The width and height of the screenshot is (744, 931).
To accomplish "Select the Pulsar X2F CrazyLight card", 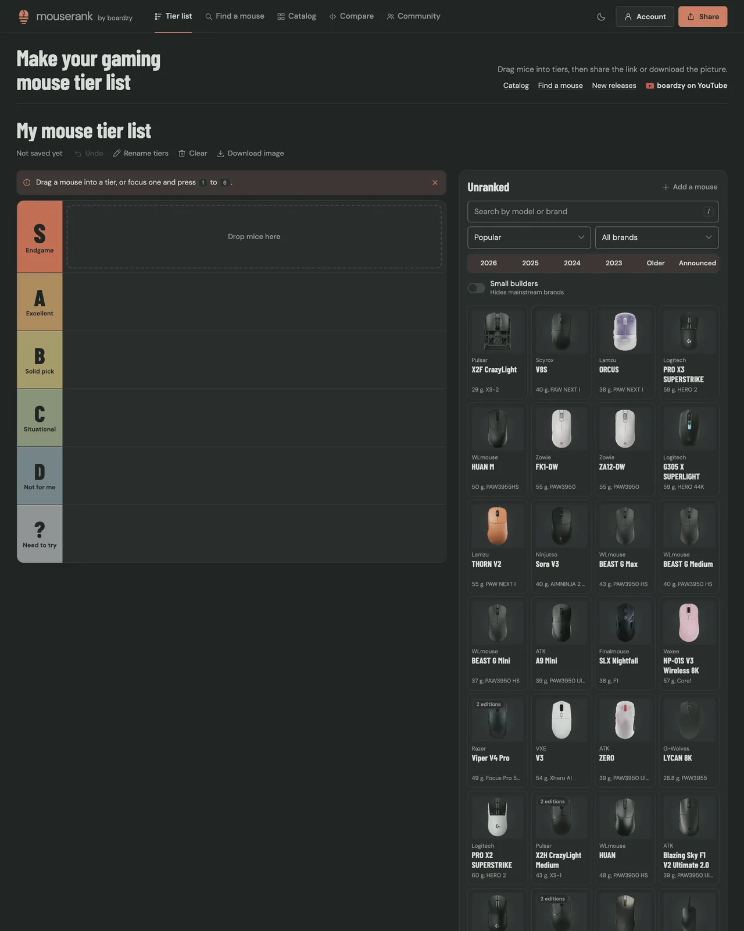I will pyautogui.click(x=498, y=352).
